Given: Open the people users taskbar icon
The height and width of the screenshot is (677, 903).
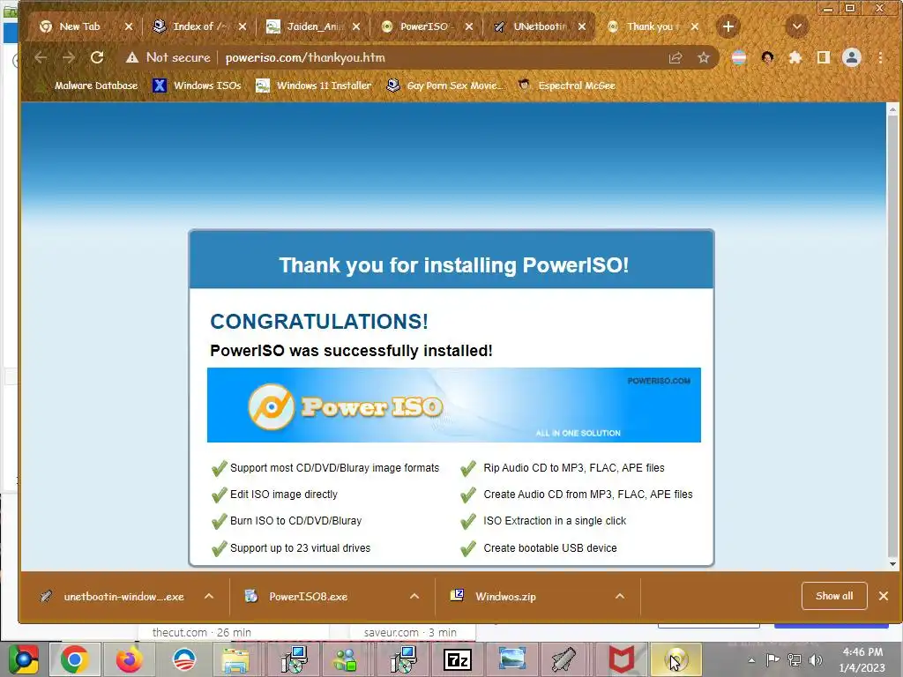Looking at the screenshot, I should coord(346,659).
